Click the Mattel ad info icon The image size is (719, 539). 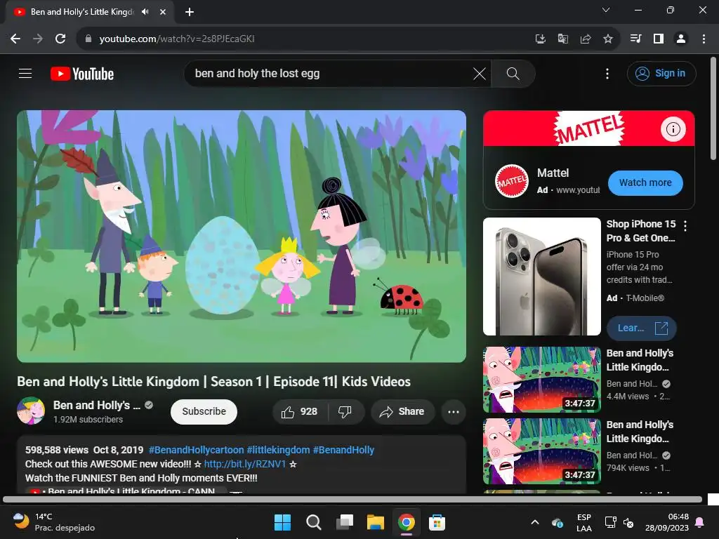tap(673, 129)
